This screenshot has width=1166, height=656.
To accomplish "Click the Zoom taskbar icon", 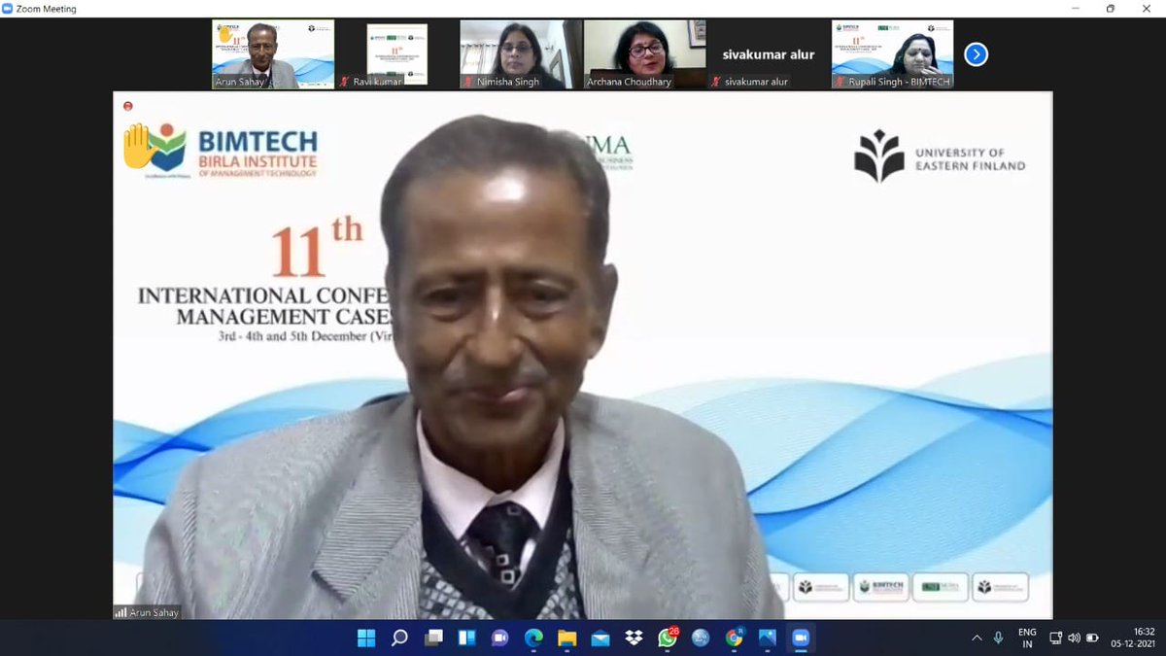I will pyautogui.click(x=801, y=639).
